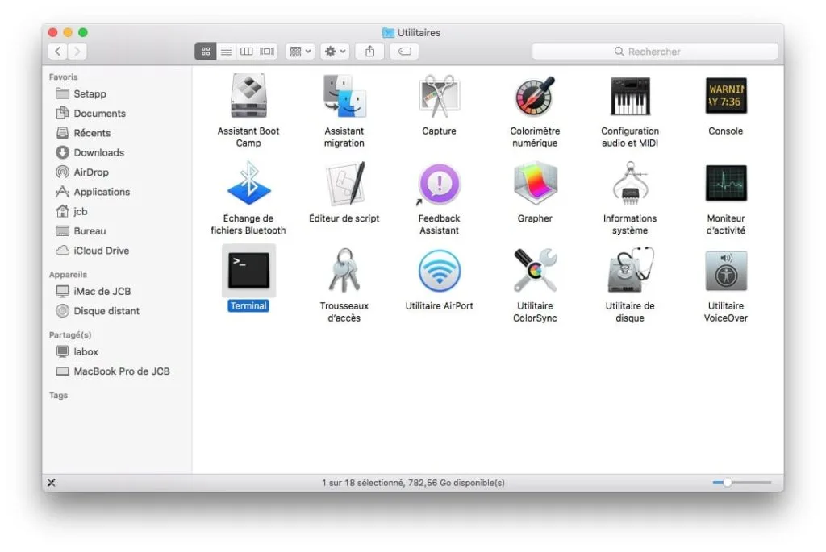Viewport: 826px width, 552px height.
Task: Switch to Cover Flow view mode
Action: (267, 51)
